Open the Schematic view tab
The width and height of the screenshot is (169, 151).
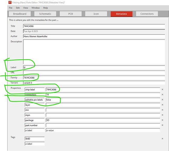[45, 14]
